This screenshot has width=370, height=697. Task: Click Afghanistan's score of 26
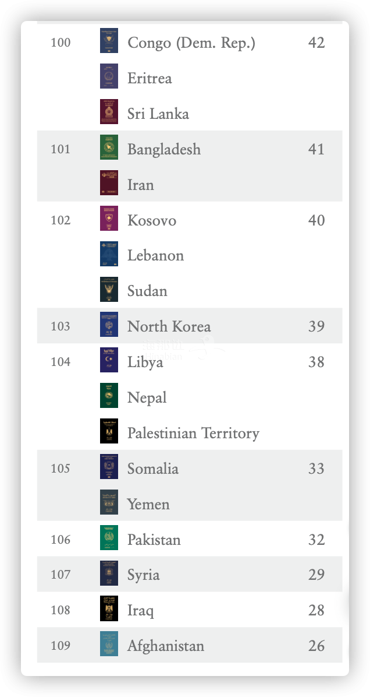point(316,646)
